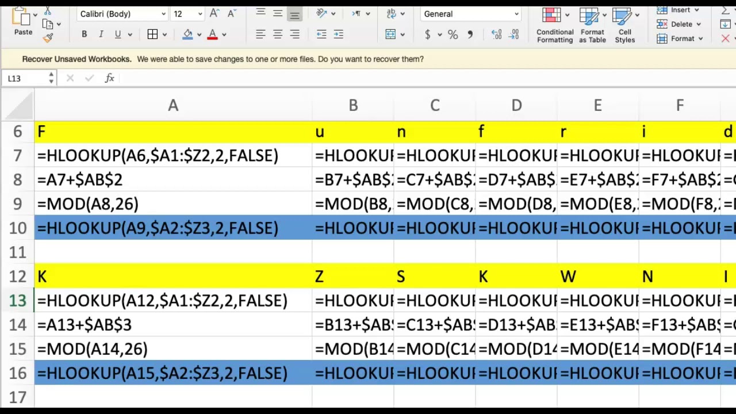Align right horizontally

coord(294,34)
